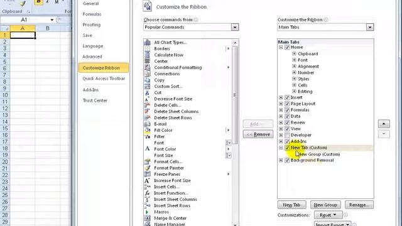
Task: Choose the Copy command icon
Action: (x=148, y=80)
